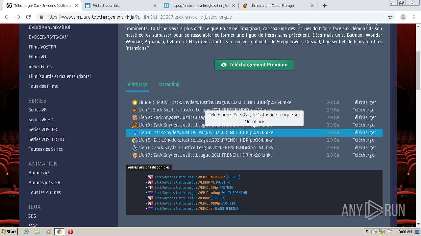
Task: Click the Téléchargement Premium button
Action: point(254,65)
